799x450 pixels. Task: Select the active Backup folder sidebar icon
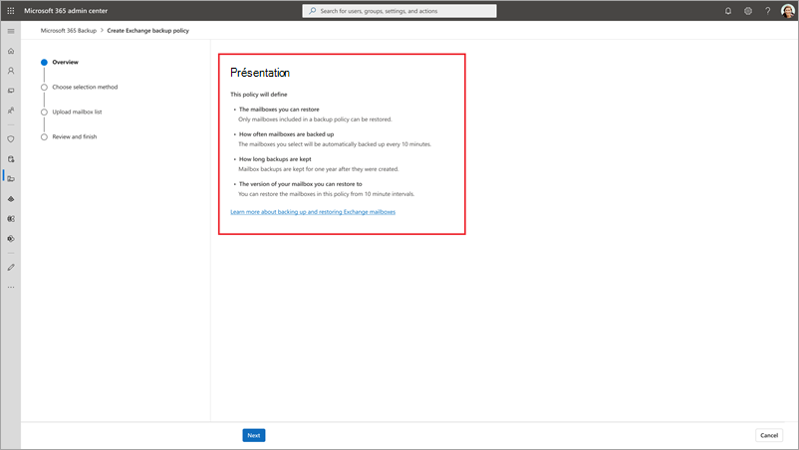[11, 178]
